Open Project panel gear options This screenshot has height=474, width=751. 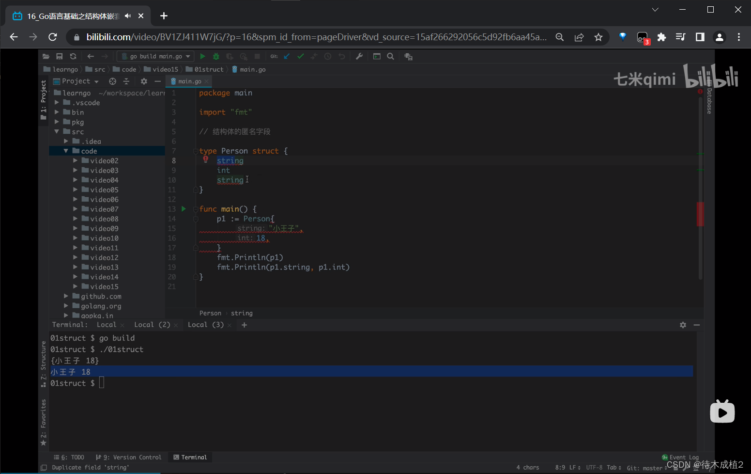pos(144,81)
